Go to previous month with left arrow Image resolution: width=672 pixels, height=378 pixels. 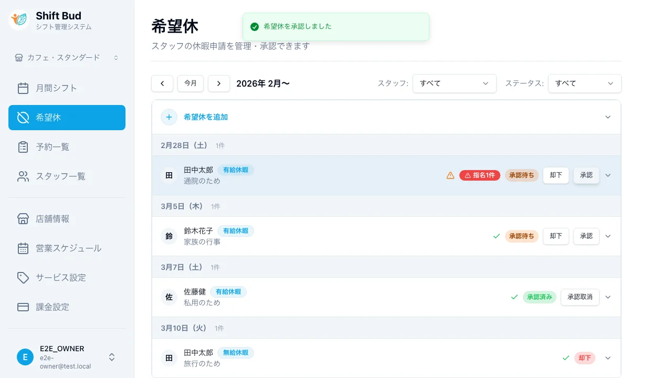tap(162, 83)
